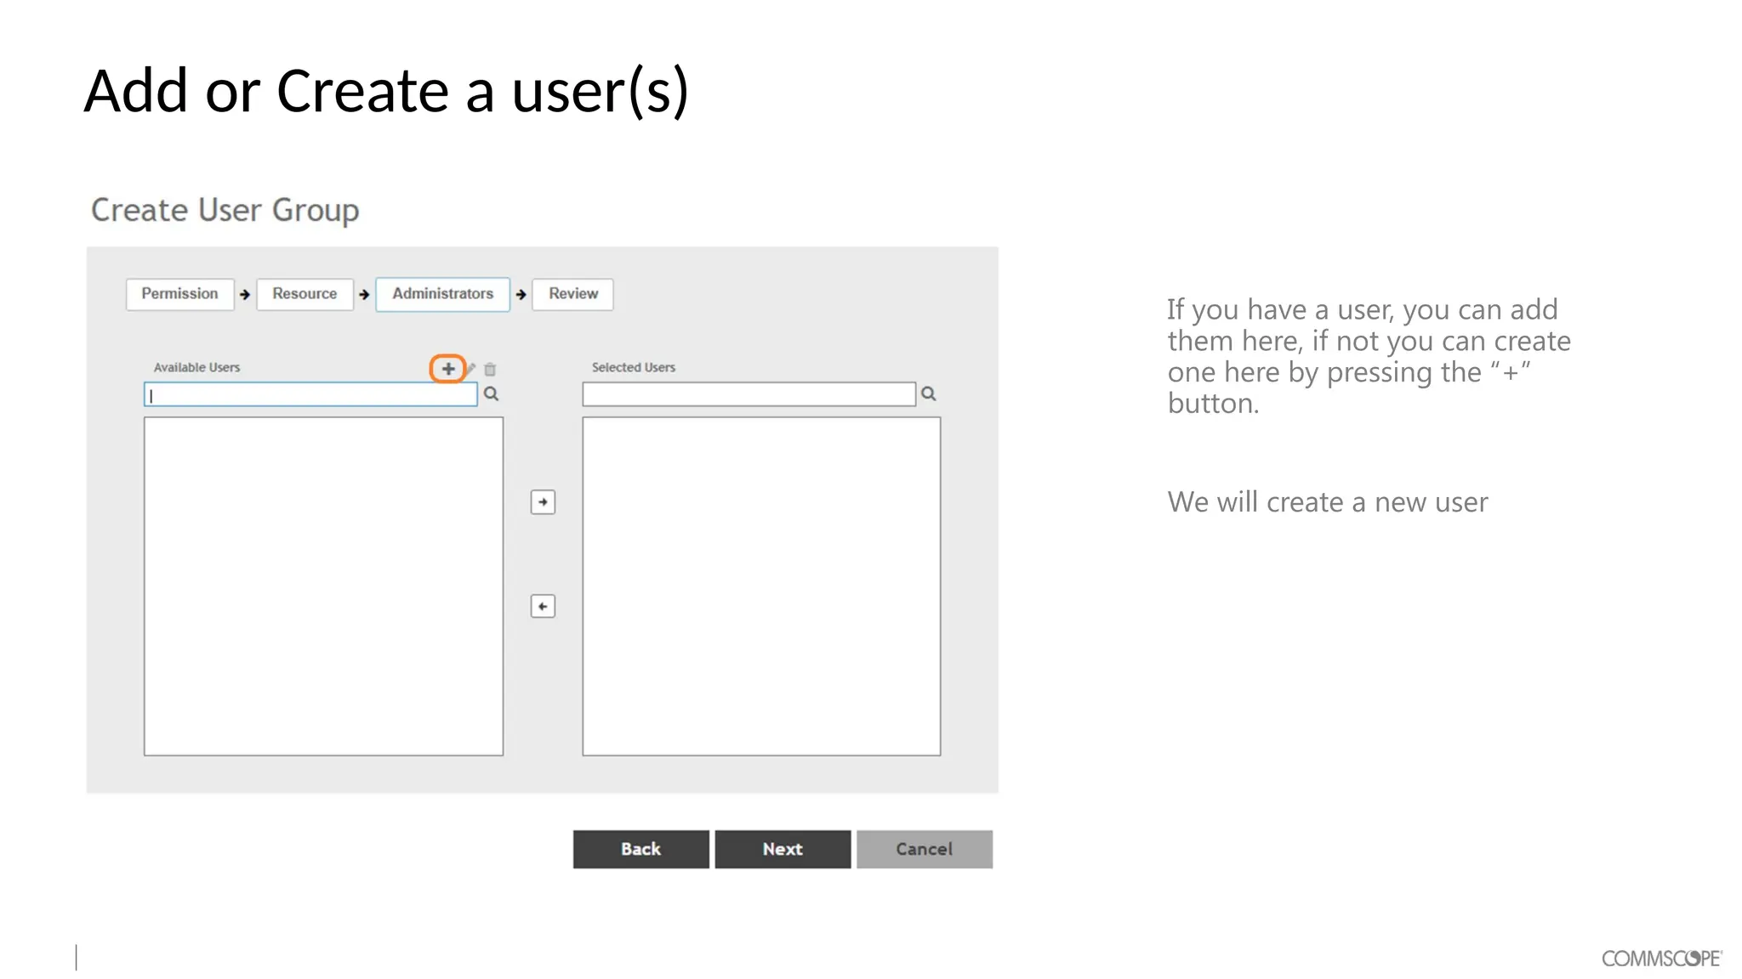Click the Back button
The height and width of the screenshot is (979, 1742).
coord(640,849)
